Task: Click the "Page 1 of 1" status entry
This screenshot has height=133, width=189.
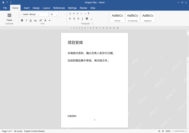Action: coord(7,131)
